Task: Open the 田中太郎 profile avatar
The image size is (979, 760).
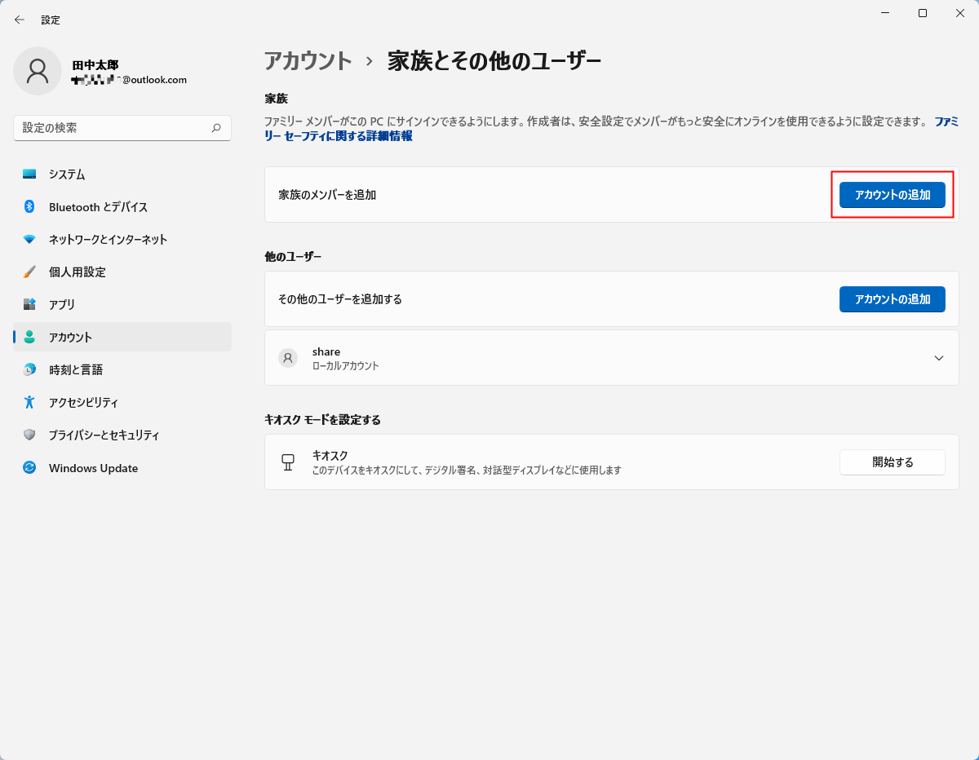Action: (38, 71)
